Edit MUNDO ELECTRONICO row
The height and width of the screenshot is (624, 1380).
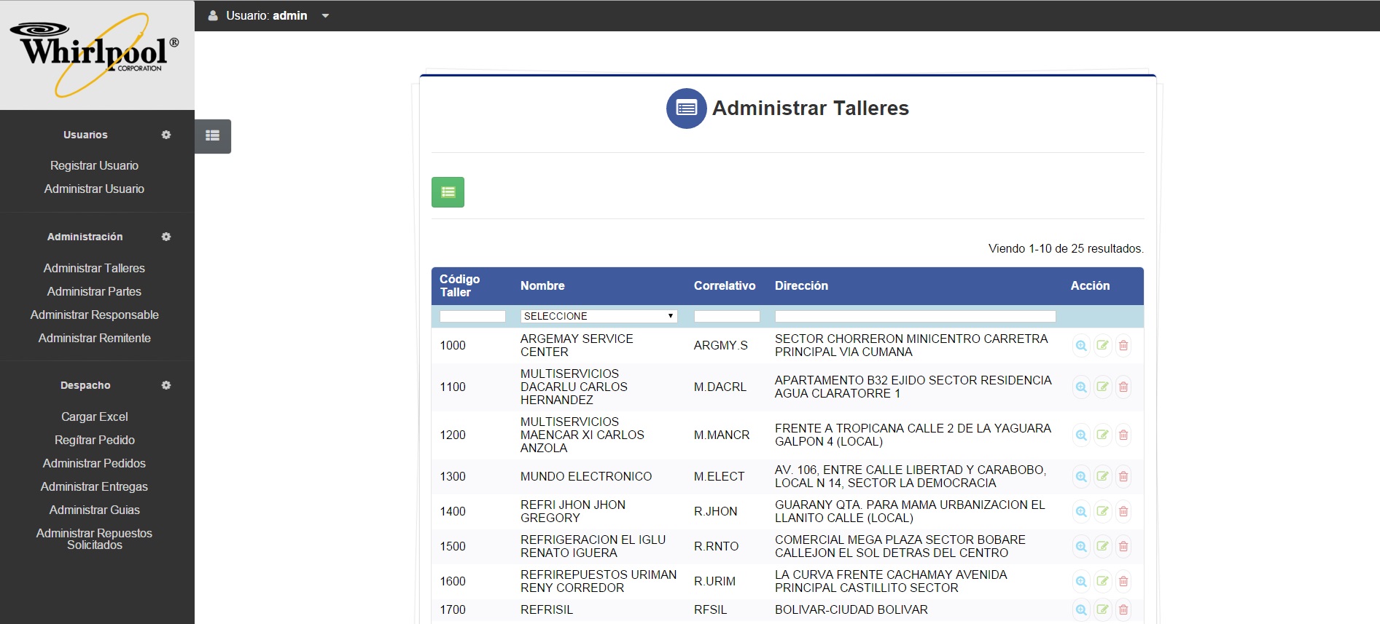coord(1102,476)
